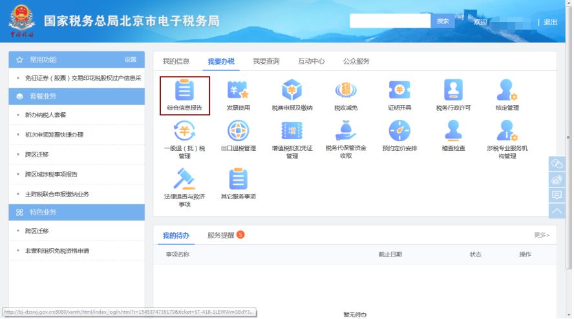The height and width of the screenshot is (319, 574).
Task: Open 非营利组织免税资格申请 link
Action: click(x=57, y=251)
